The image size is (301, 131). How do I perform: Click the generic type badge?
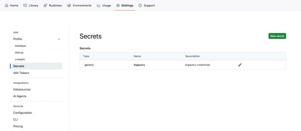click(x=89, y=65)
